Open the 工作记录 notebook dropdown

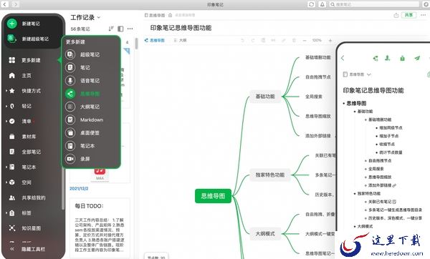pos(85,17)
